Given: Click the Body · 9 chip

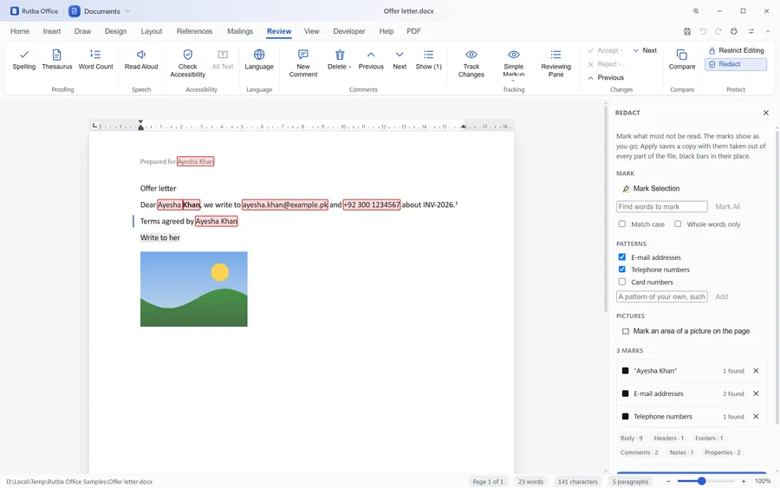Looking at the screenshot, I should pyautogui.click(x=631, y=439).
